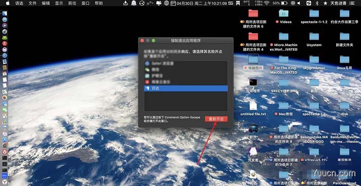
Task: Select the 用所选项目新建的文件夹 9 folder
Action: pyautogui.click(x=284, y=133)
